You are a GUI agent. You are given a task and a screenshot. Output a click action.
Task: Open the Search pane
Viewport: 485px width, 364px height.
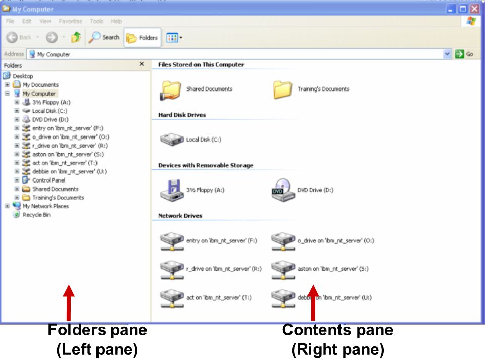(104, 37)
